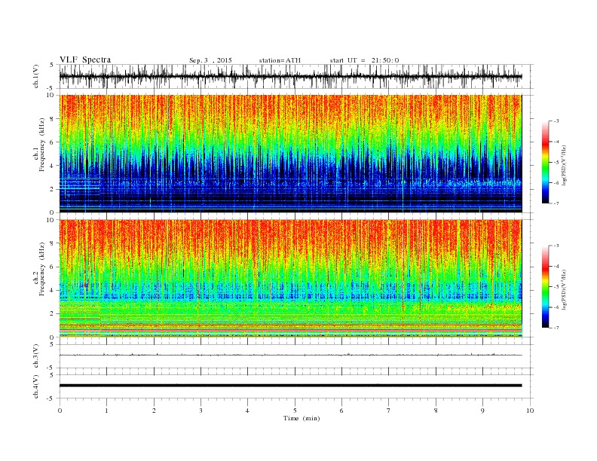Click the thick black ch.4 trace
The image size is (597, 461).
[x=290, y=386]
